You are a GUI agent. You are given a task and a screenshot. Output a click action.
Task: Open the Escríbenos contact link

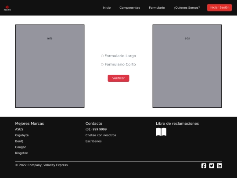(x=93, y=141)
